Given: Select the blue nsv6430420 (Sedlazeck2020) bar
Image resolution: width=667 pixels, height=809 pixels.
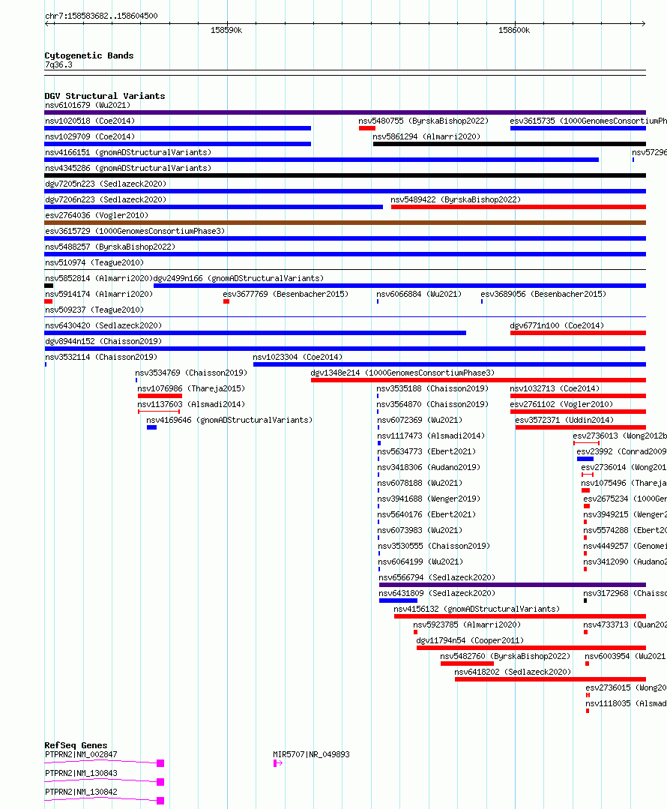Looking at the screenshot, I should [x=256, y=333].
